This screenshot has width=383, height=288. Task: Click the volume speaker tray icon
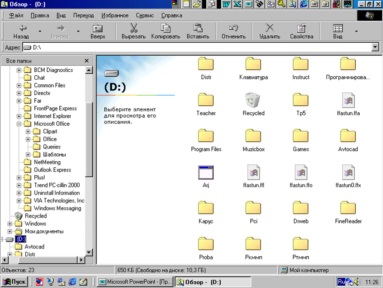pyautogui.click(x=357, y=282)
